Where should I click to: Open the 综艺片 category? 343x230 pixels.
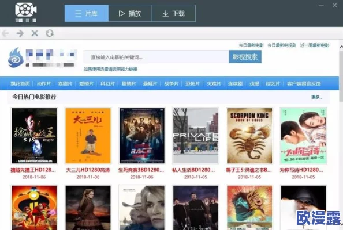pos(273,83)
